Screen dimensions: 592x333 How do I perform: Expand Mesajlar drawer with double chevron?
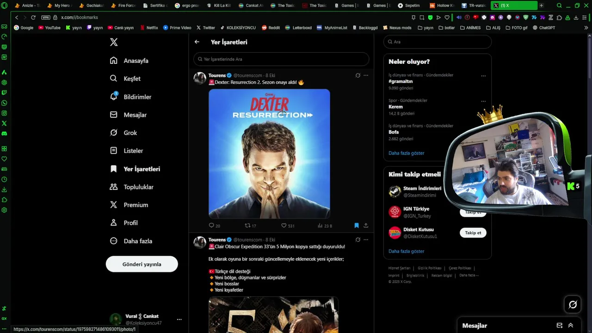[x=571, y=326]
